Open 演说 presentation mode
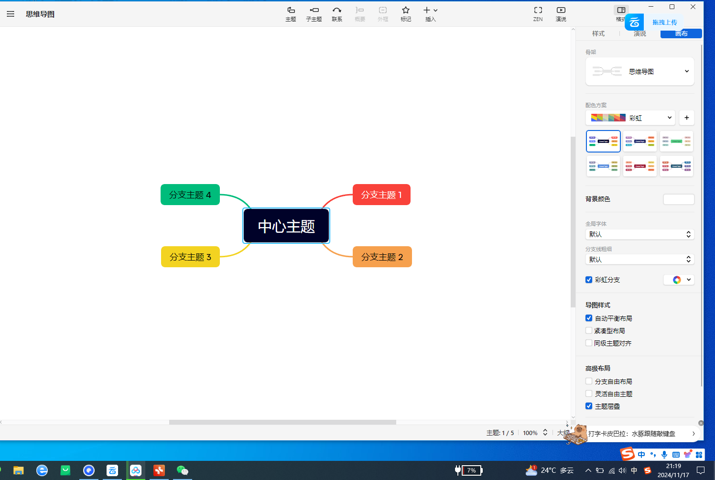 coord(560,13)
